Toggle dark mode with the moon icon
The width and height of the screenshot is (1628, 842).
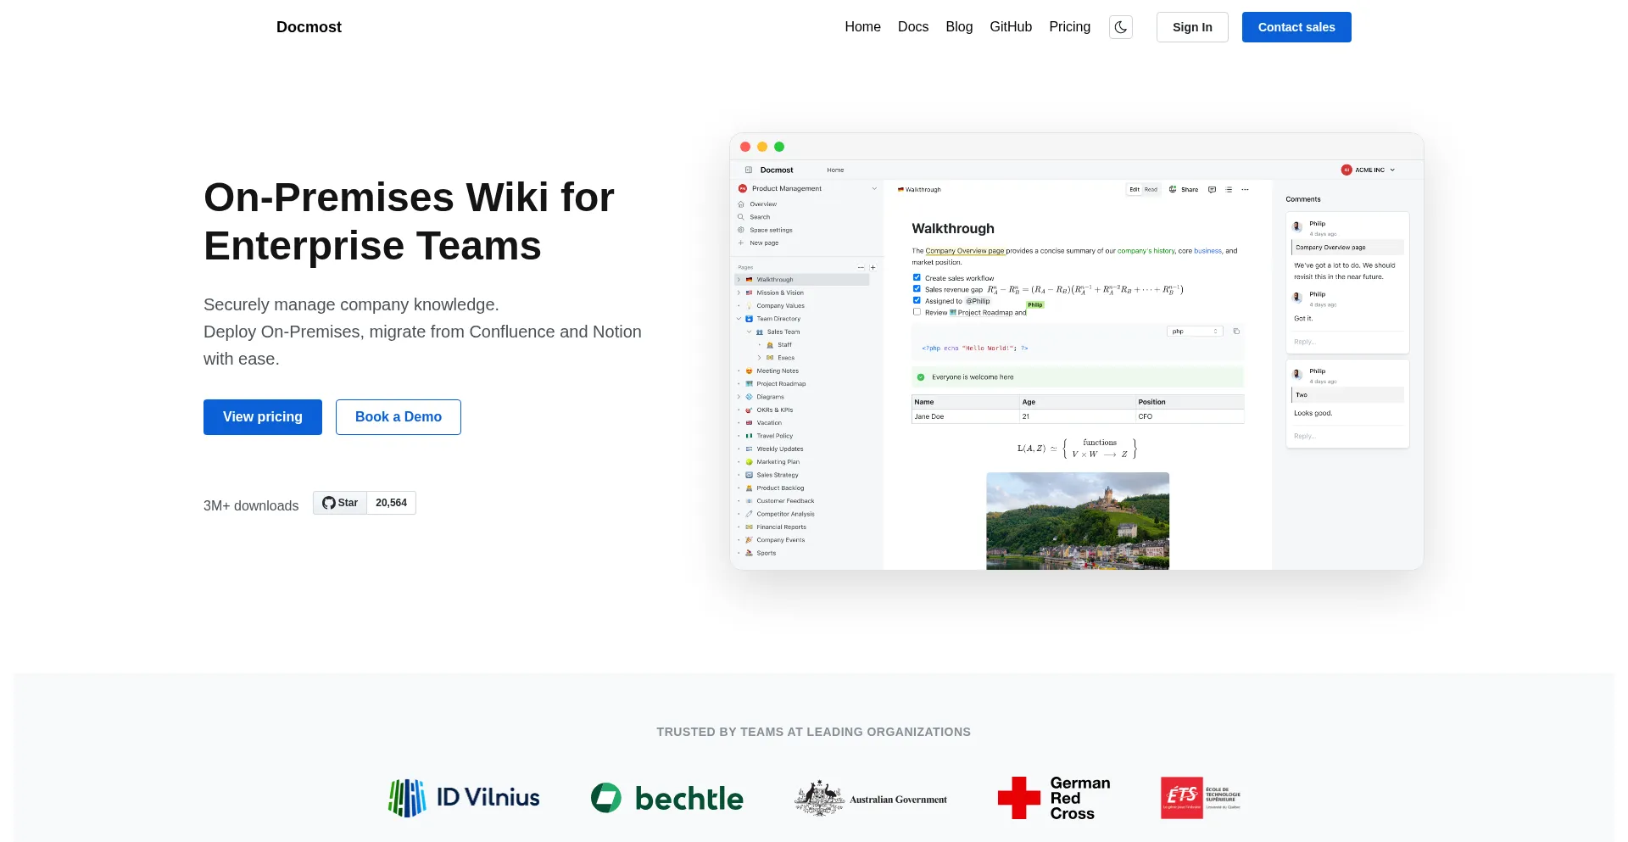(x=1121, y=27)
